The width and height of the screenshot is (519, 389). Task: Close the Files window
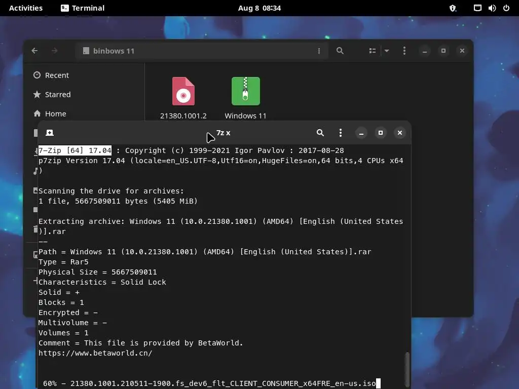pos(462,51)
